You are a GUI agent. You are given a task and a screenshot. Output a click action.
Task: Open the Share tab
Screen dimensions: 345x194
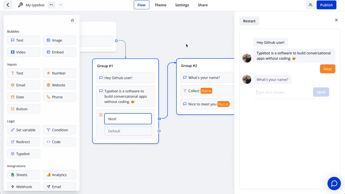point(203,5)
